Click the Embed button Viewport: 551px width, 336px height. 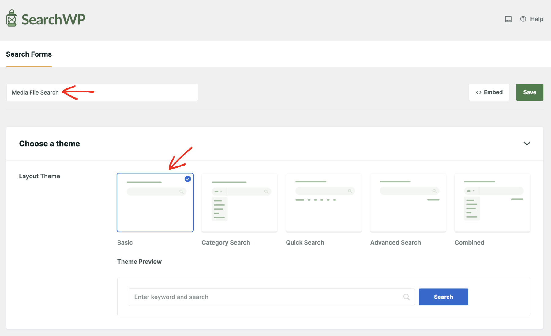click(489, 92)
